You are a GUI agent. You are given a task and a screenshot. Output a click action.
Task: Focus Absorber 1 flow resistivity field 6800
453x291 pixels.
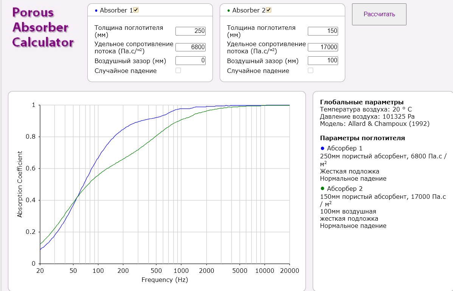(191, 47)
